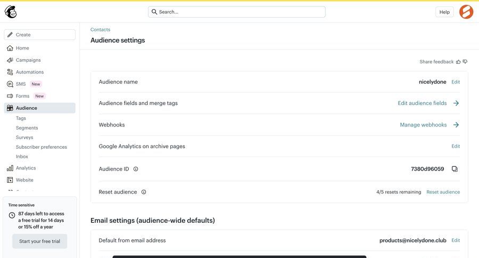The width and height of the screenshot is (479, 258).
Task: Click the Audience settings heading
Action: [x=118, y=41]
